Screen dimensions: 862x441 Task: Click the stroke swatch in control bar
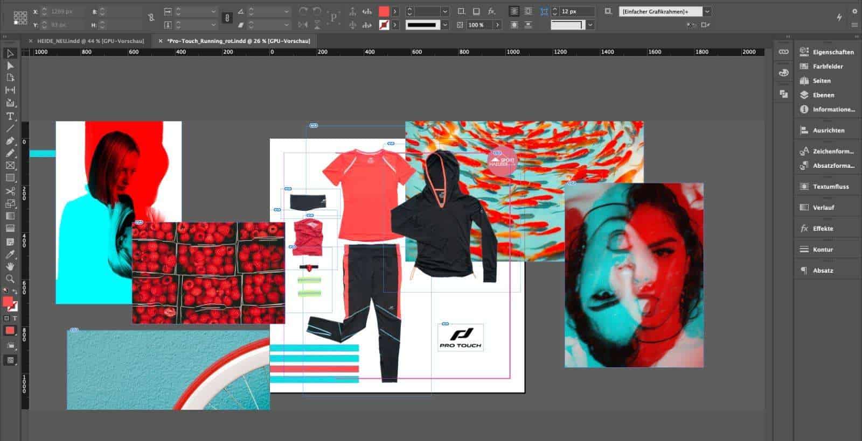(x=384, y=25)
